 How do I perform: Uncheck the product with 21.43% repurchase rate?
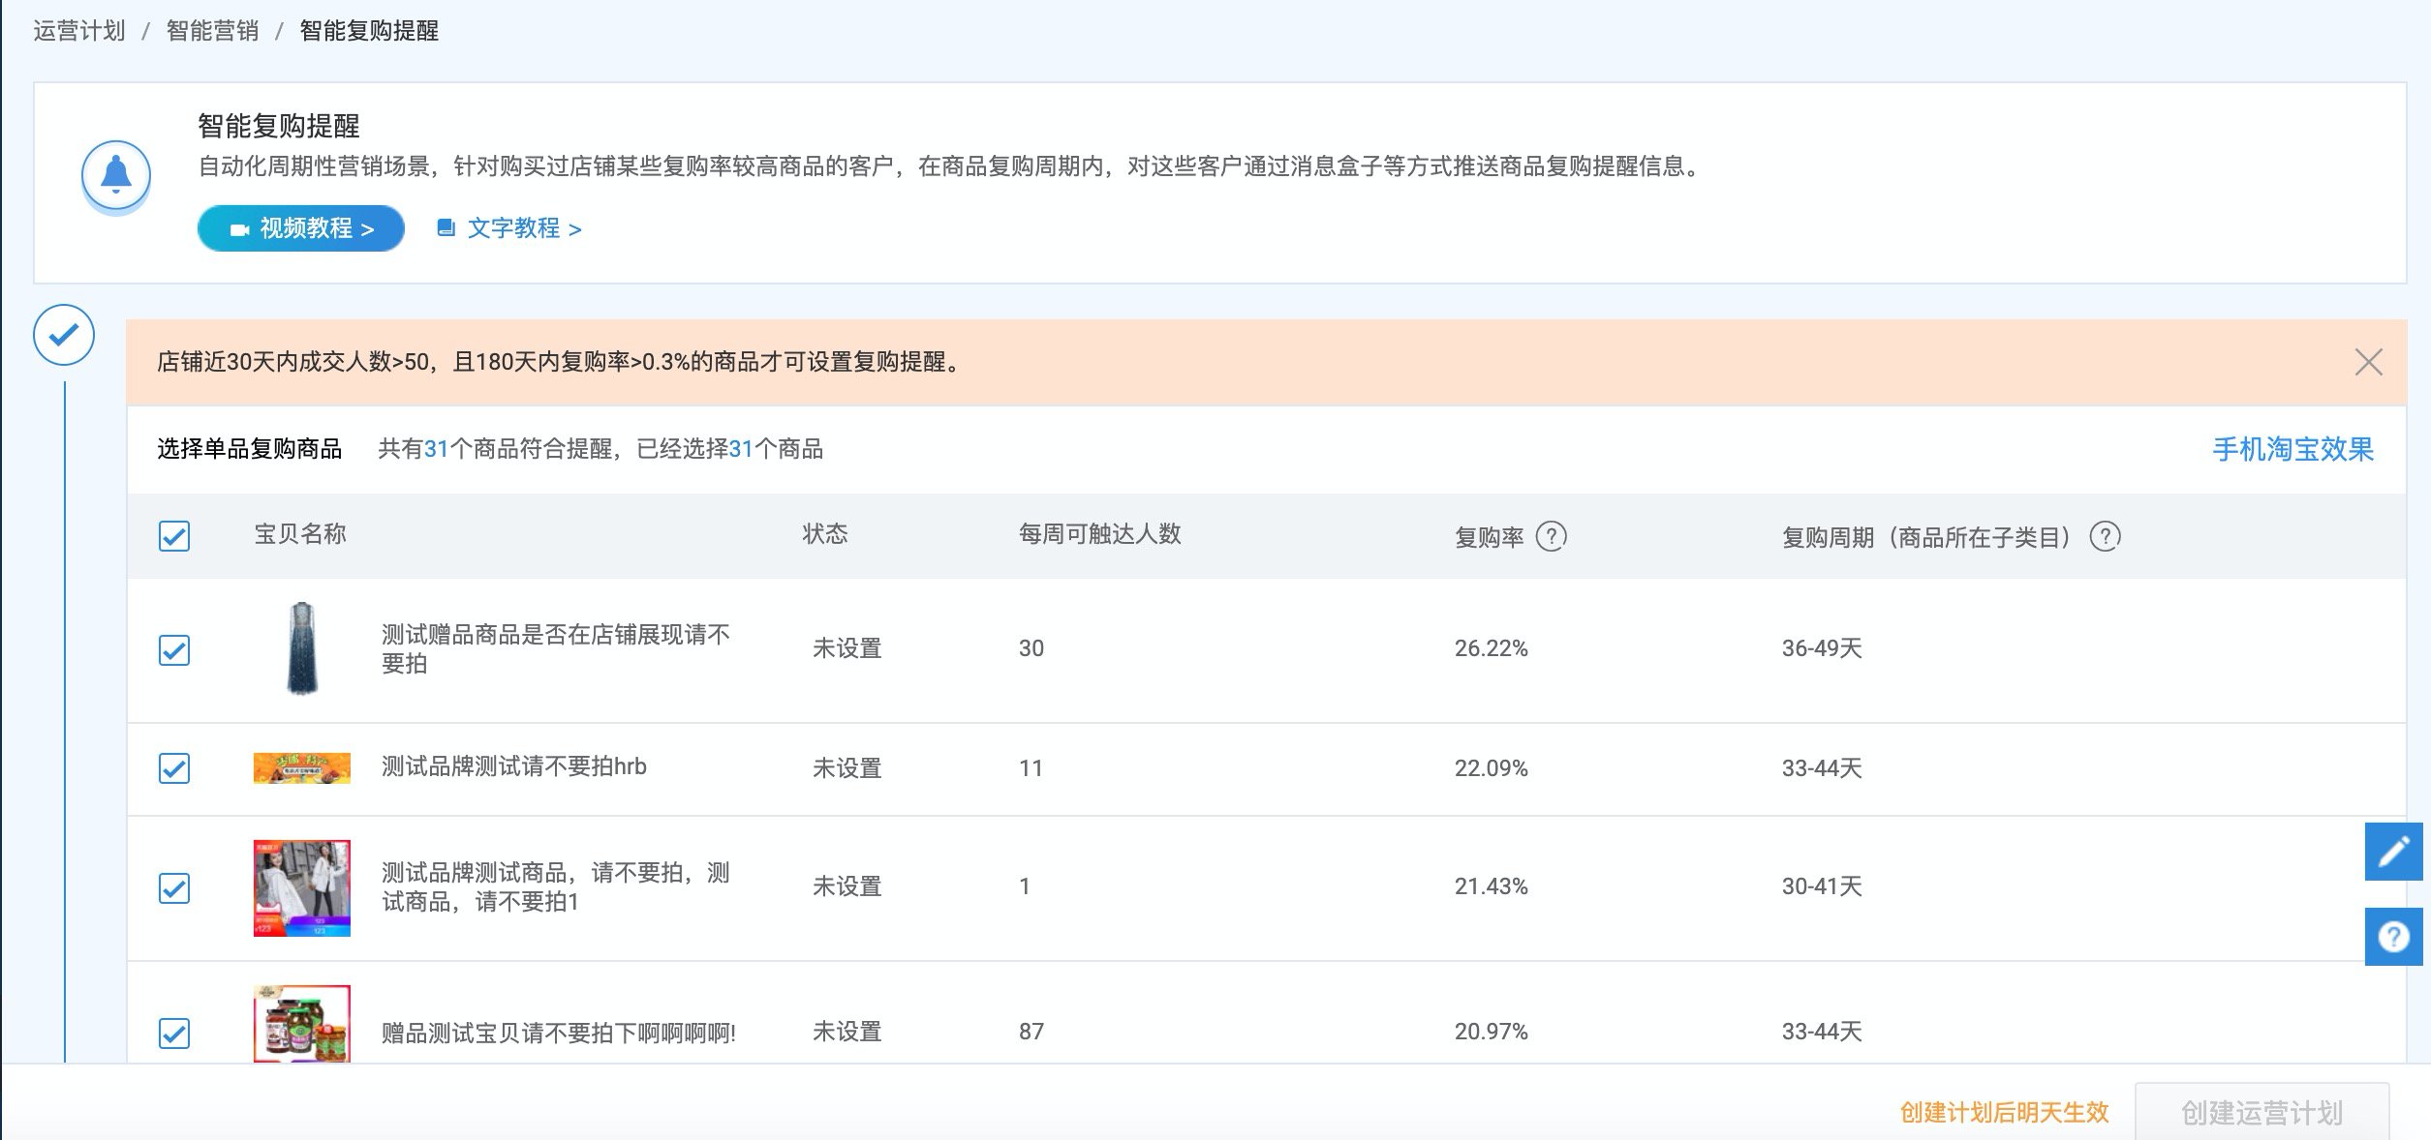point(174,888)
